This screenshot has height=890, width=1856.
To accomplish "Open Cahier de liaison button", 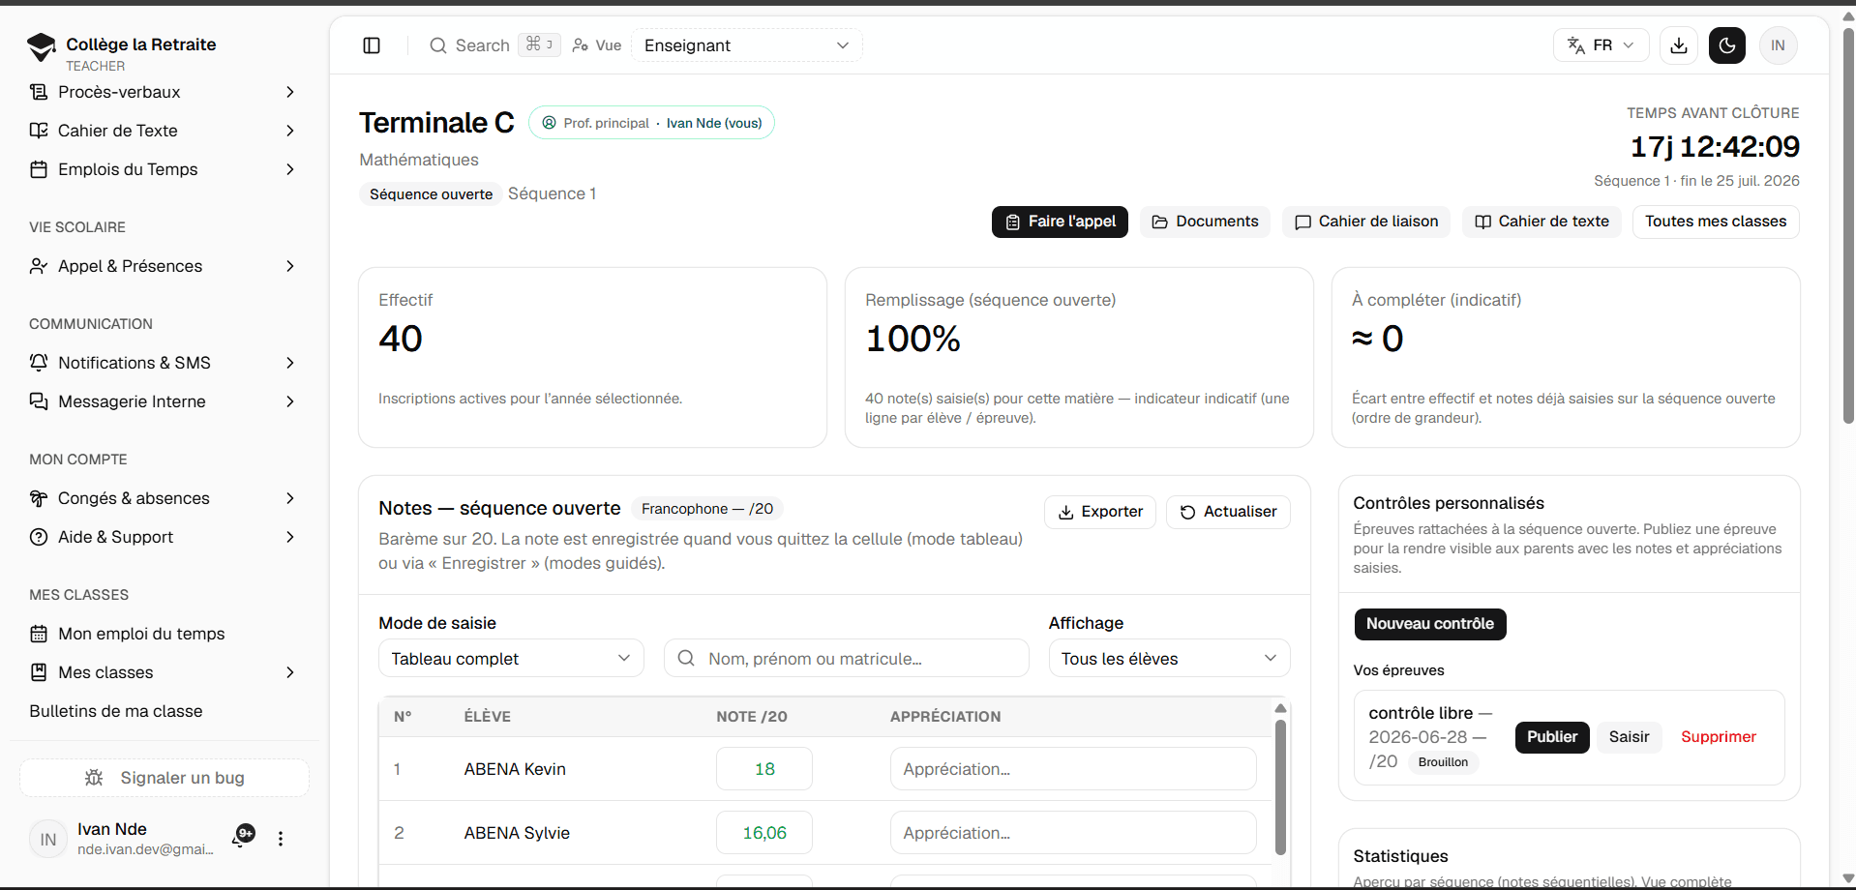I will [1366, 222].
